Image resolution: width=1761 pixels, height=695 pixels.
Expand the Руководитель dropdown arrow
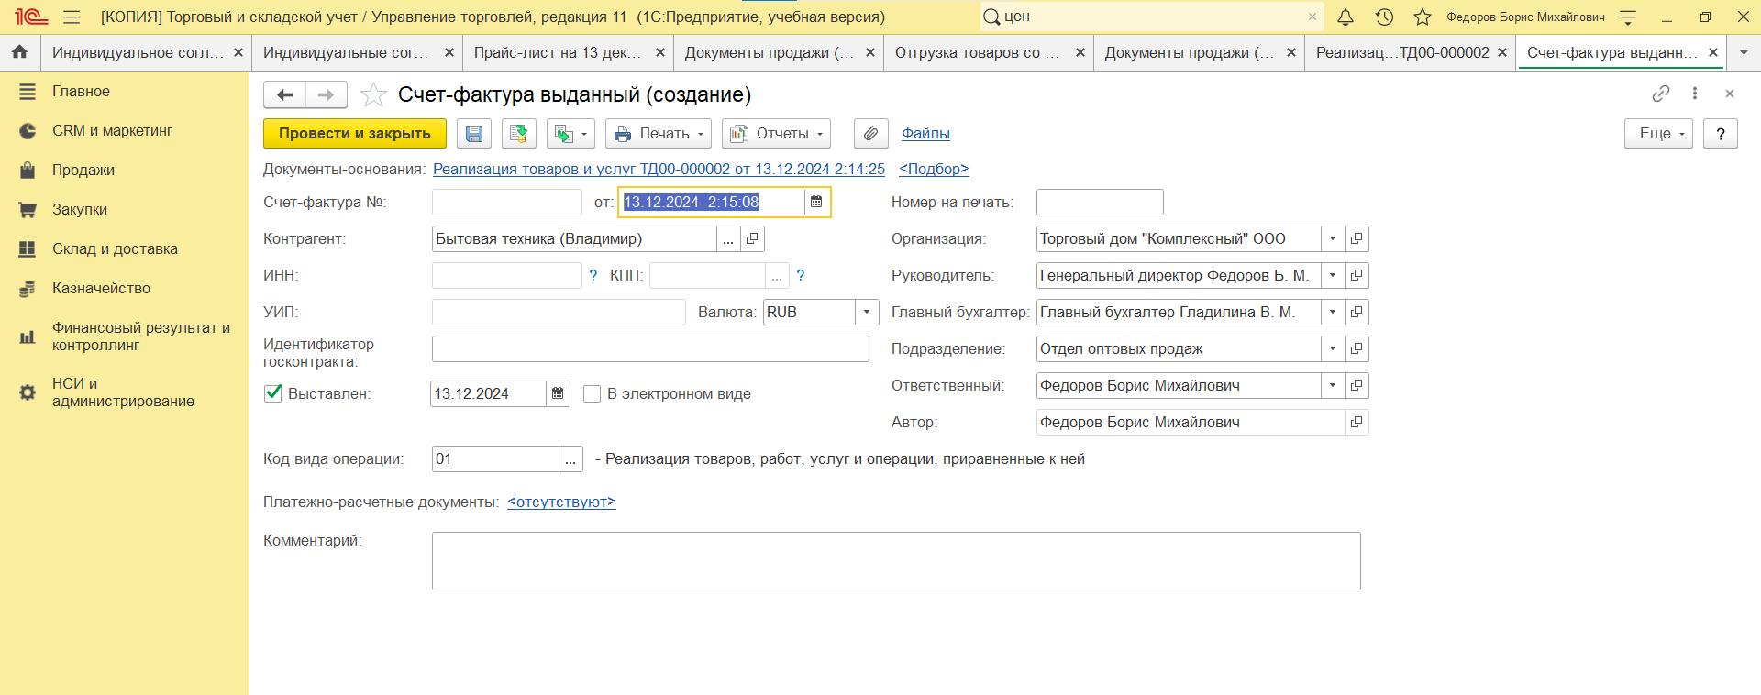pos(1333,275)
